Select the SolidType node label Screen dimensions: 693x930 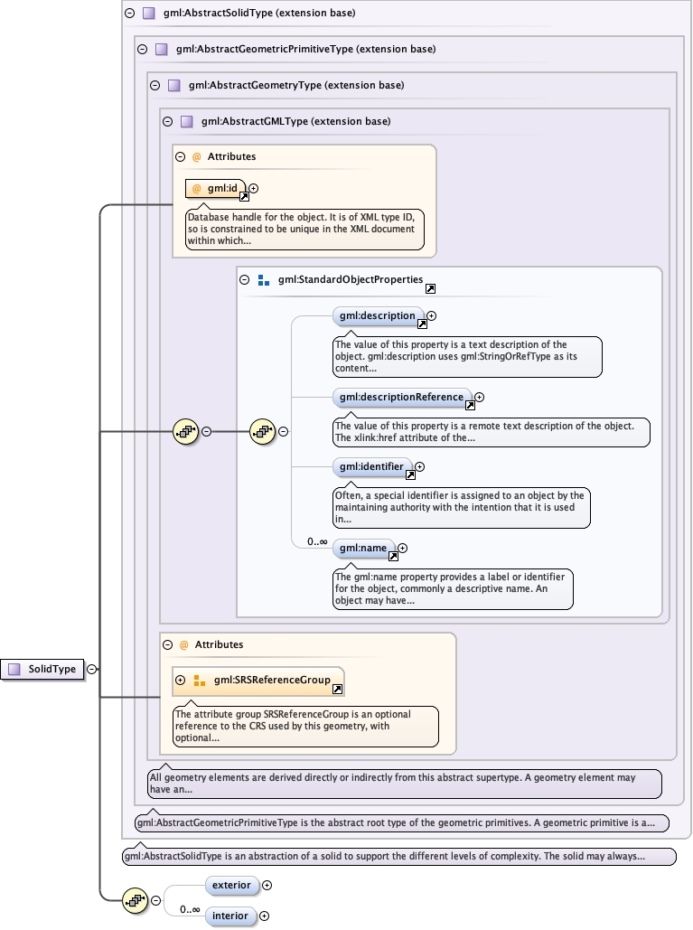coord(52,669)
